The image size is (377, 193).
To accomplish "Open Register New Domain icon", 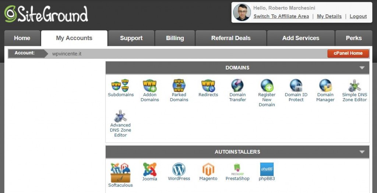I will [267, 85].
